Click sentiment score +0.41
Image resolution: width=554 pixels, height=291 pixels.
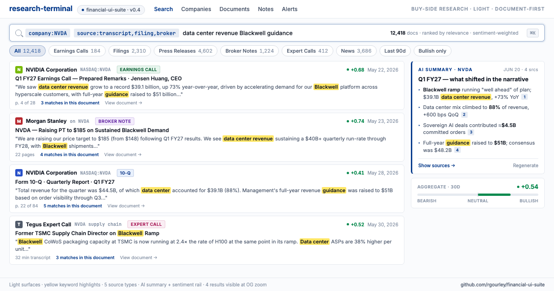355,173
